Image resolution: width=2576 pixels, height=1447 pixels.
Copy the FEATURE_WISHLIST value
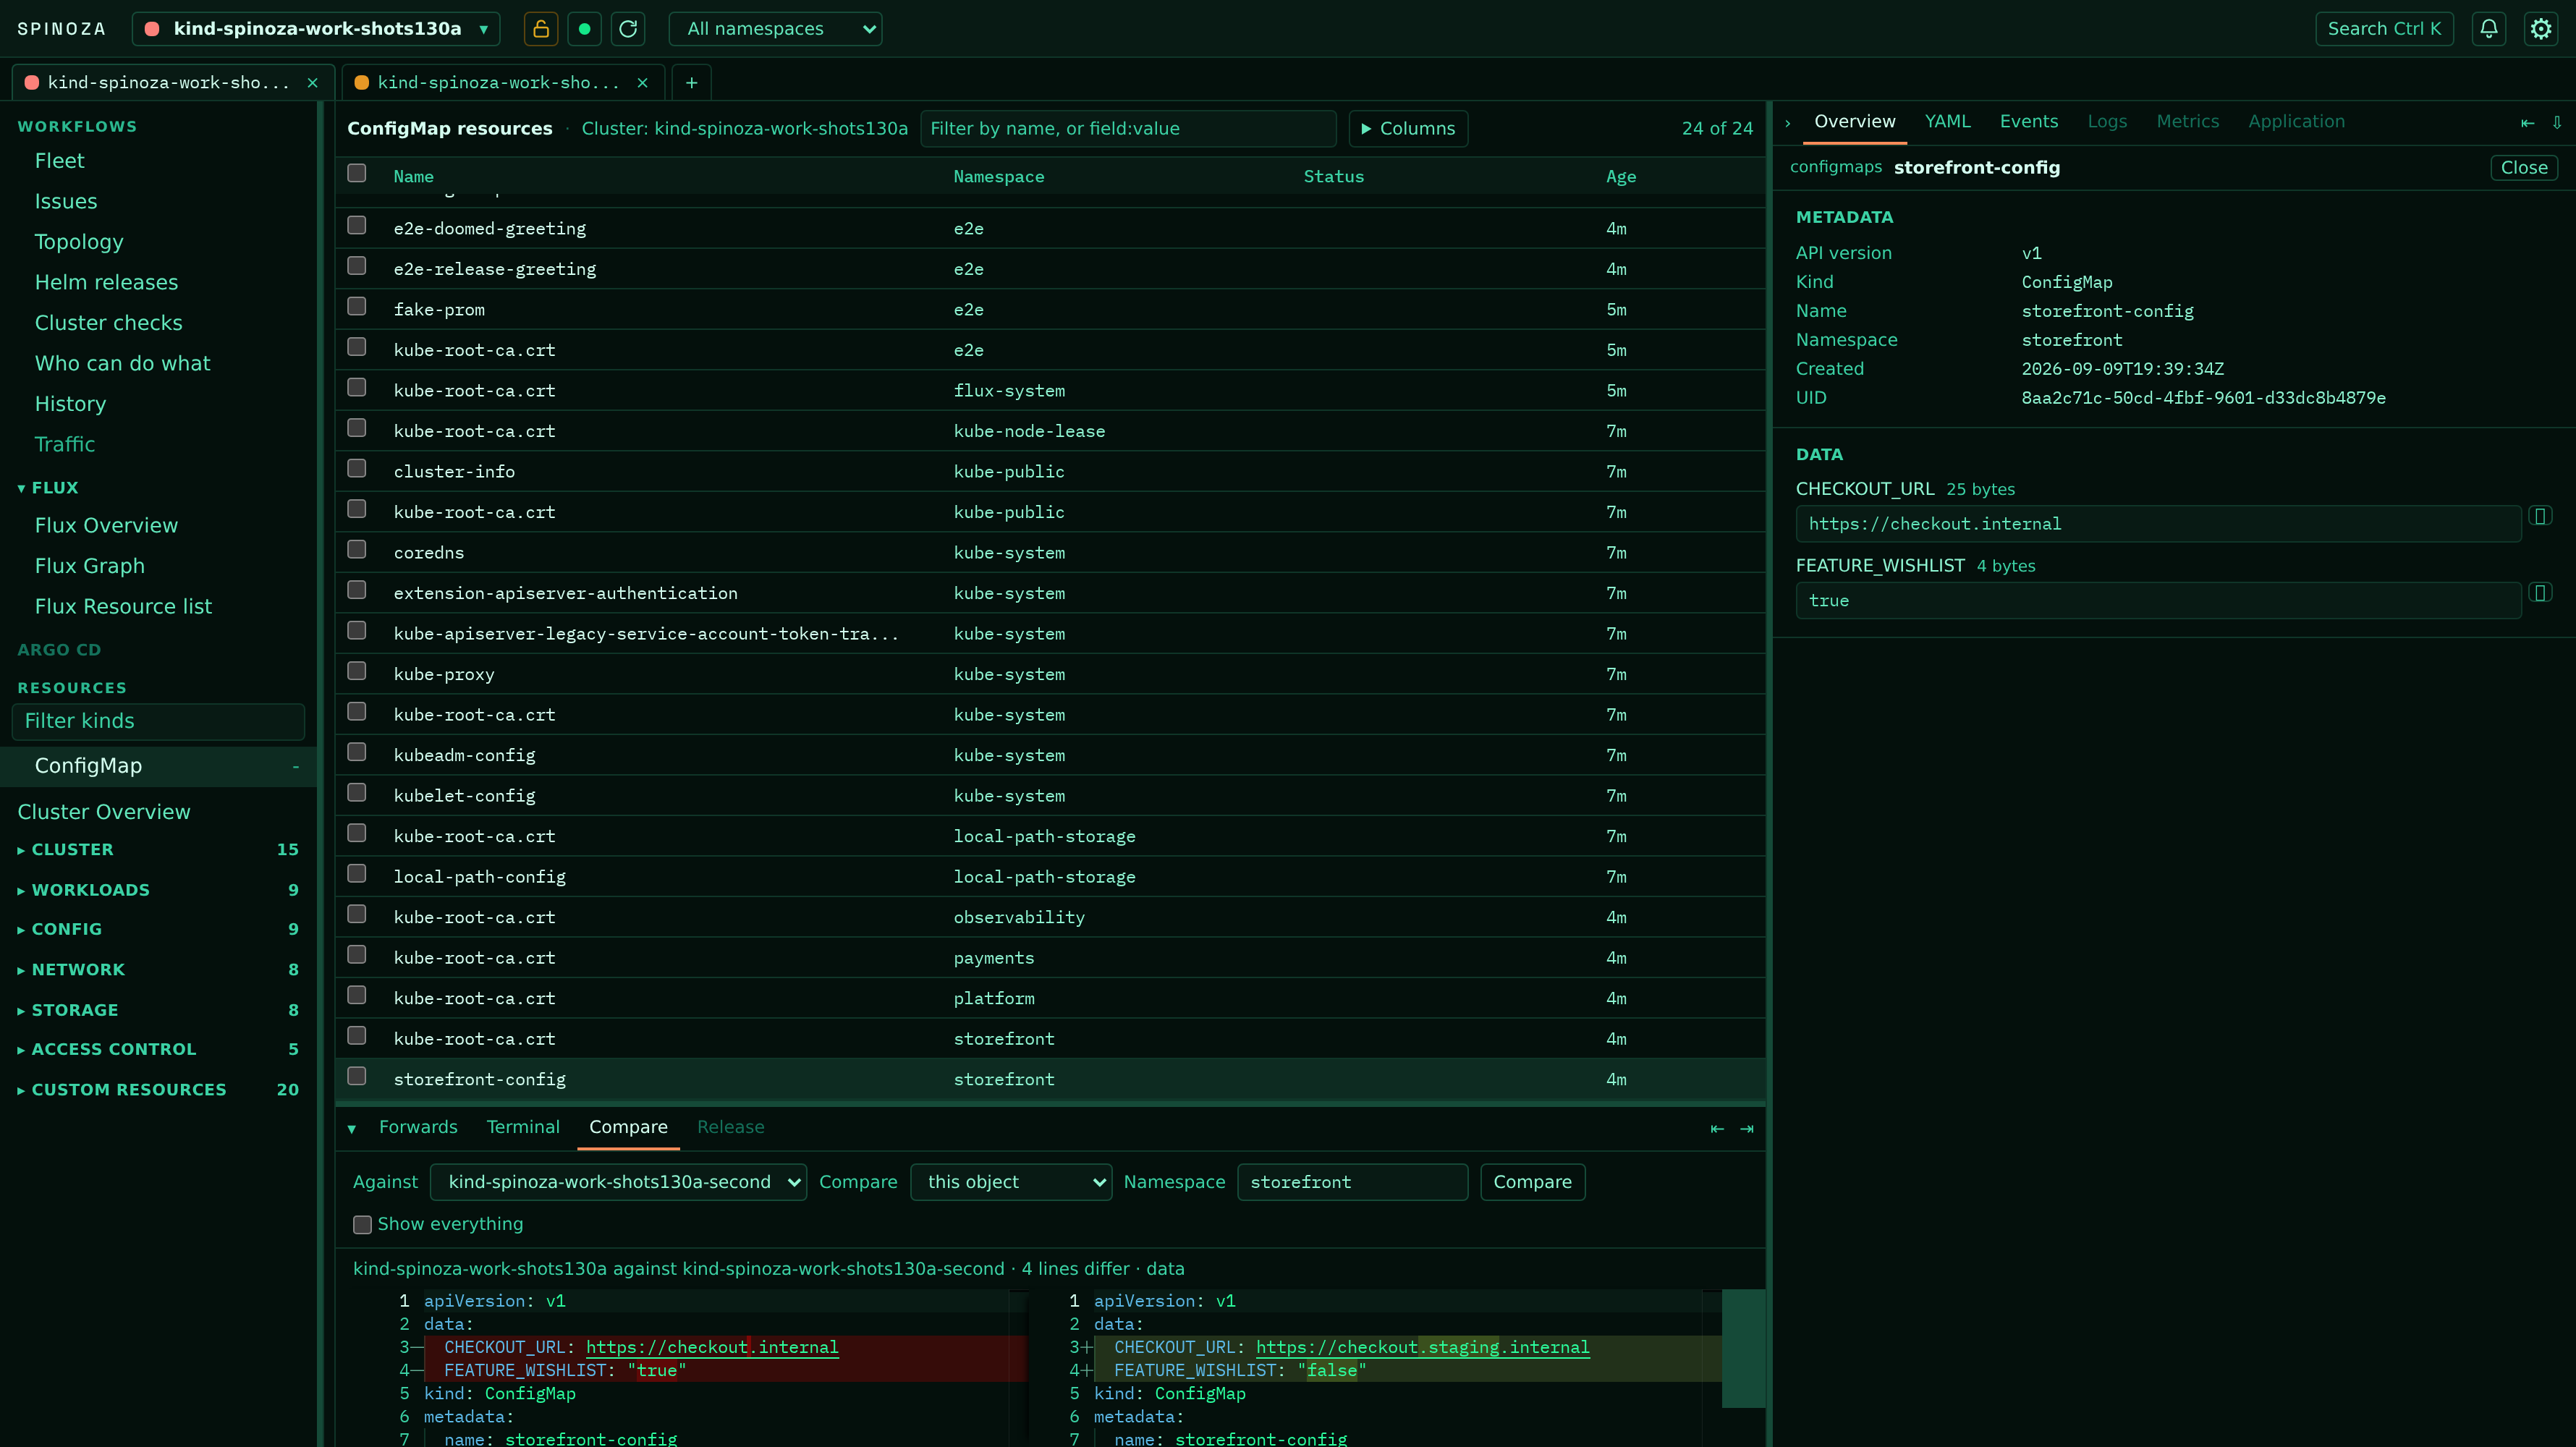[x=2540, y=593]
